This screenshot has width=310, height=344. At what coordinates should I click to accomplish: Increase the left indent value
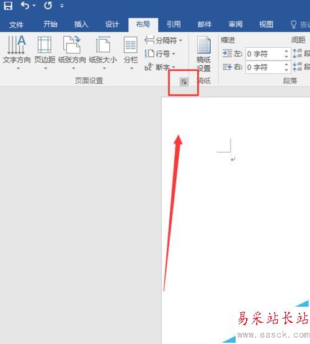pos(286,51)
